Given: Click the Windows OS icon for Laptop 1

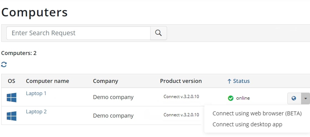Looking at the screenshot, I should [12, 98].
